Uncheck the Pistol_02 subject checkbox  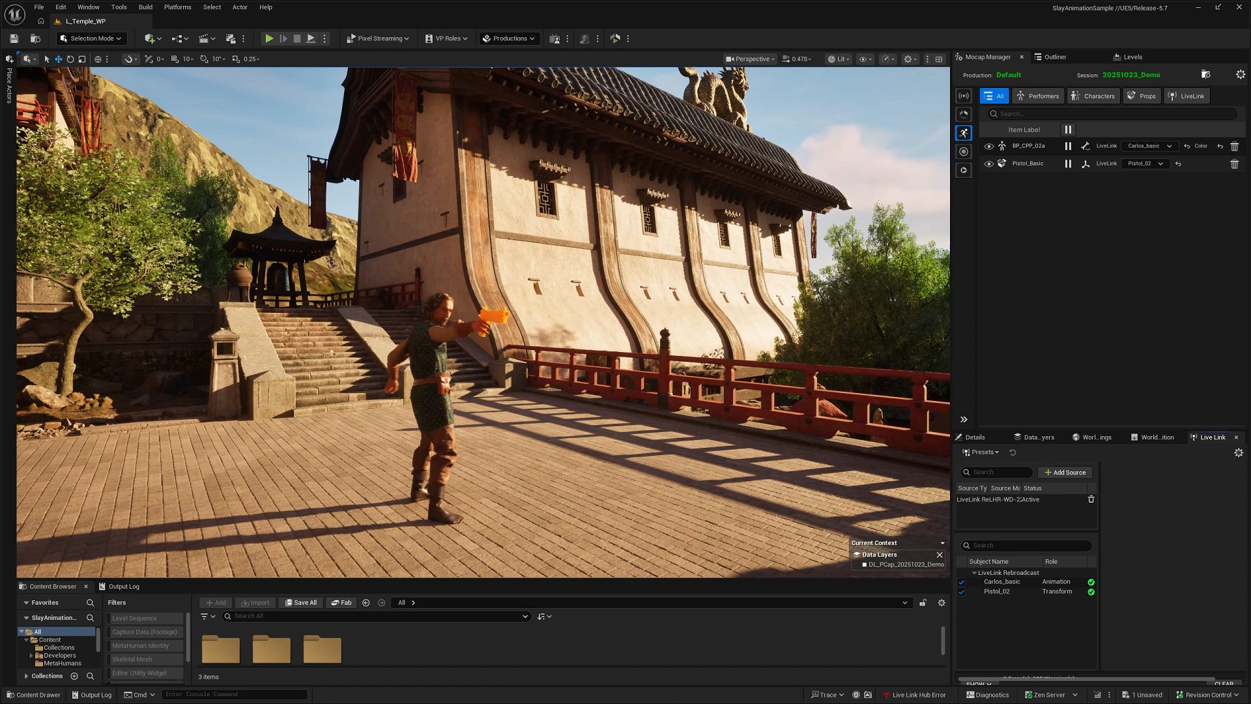click(x=962, y=592)
